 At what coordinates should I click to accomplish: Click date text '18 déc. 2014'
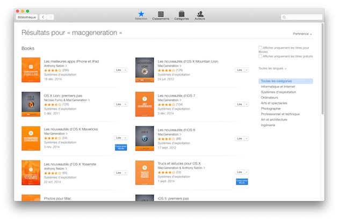pos(53,79)
